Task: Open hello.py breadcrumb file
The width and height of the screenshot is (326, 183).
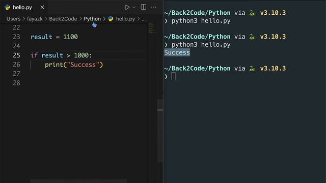Action: 125,19
